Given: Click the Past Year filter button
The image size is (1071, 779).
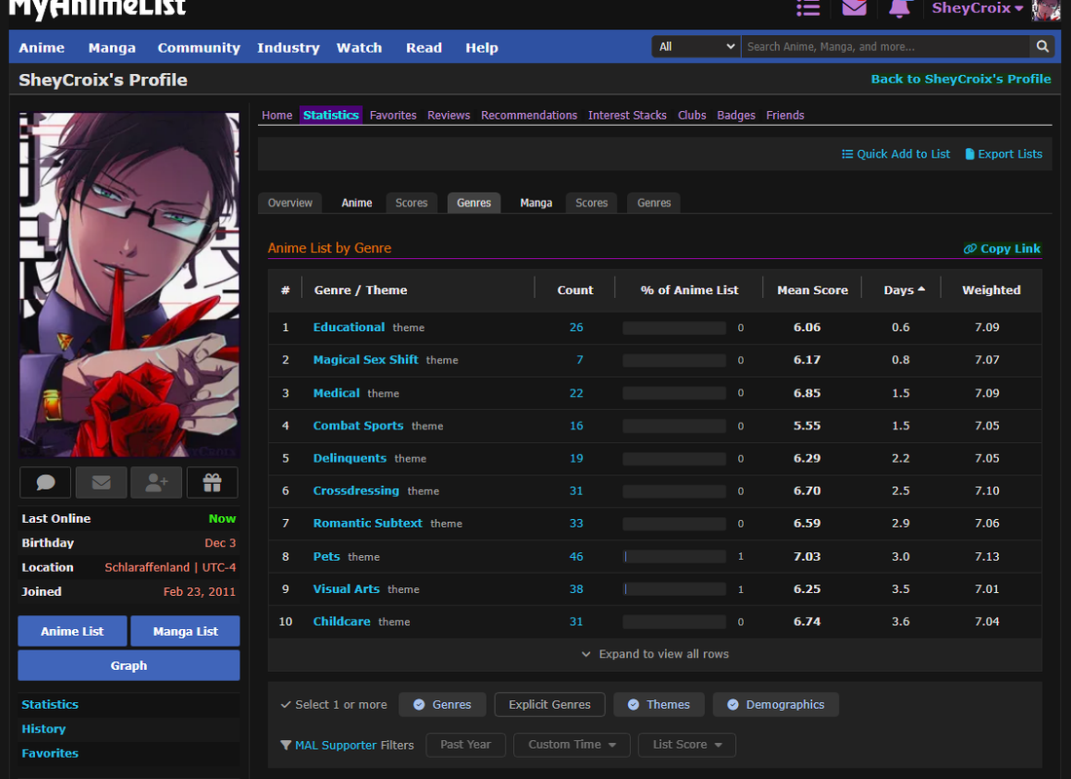Looking at the screenshot, I should pyautogui.click(x=465, y=745).
